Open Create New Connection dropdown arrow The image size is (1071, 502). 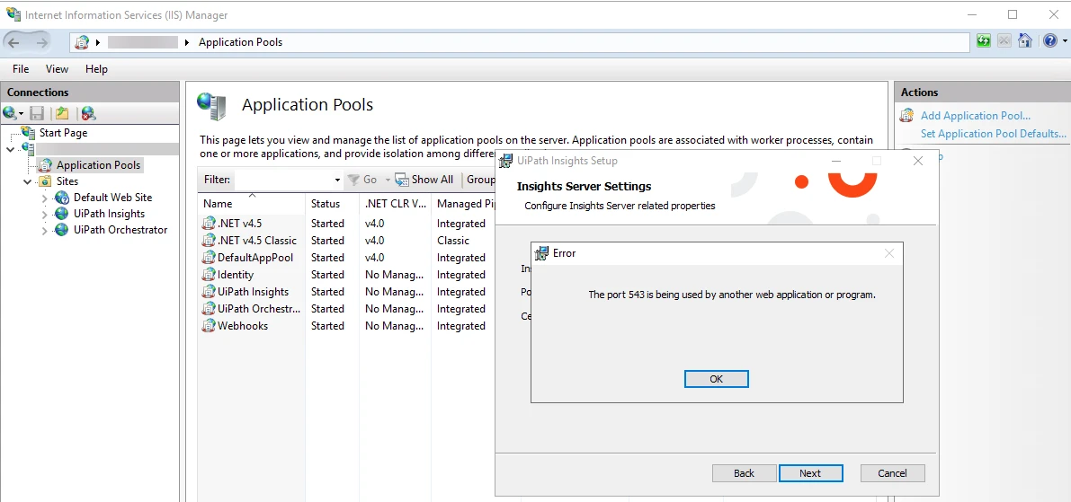point(22,114)
